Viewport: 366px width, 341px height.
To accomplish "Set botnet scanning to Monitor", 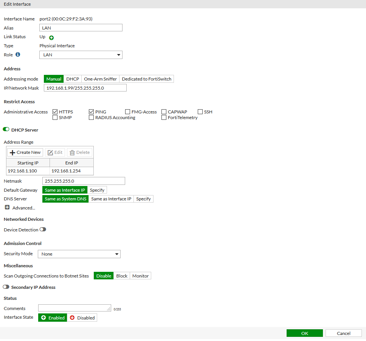I will coord(141,276).
